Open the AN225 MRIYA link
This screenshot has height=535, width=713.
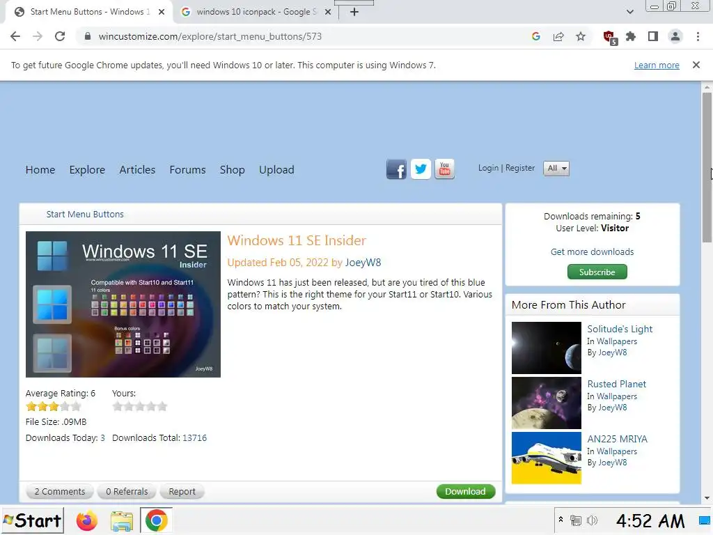point(617,439)
